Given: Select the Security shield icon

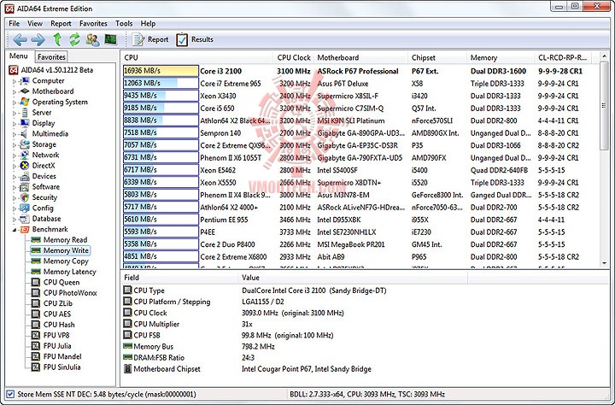Looking at the screenshot, I should click(25, 197).
